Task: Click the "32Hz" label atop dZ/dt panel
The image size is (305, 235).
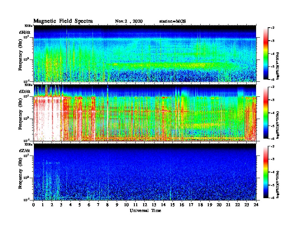Action: tap(28, 144)
